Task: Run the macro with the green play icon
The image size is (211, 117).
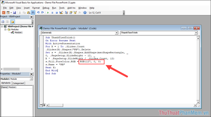Action: [48, 13]
